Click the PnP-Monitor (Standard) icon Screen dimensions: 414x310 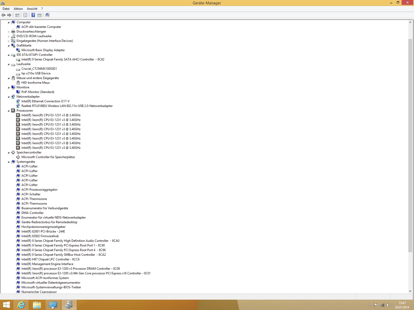tap(18, 92)
